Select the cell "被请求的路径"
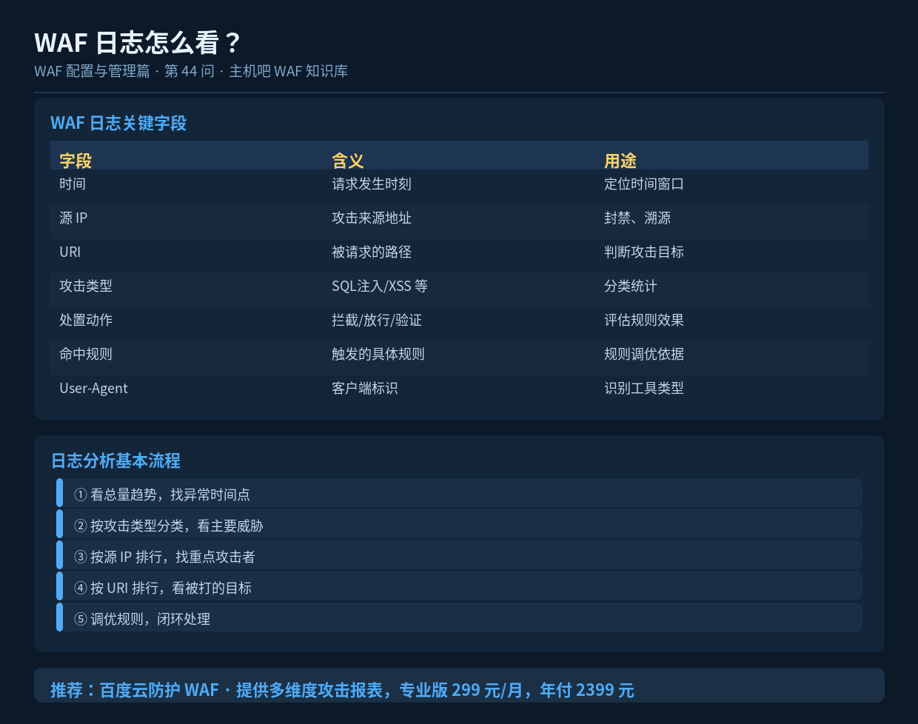The width and height of the screenshot is (918, 724). (372, 252)
